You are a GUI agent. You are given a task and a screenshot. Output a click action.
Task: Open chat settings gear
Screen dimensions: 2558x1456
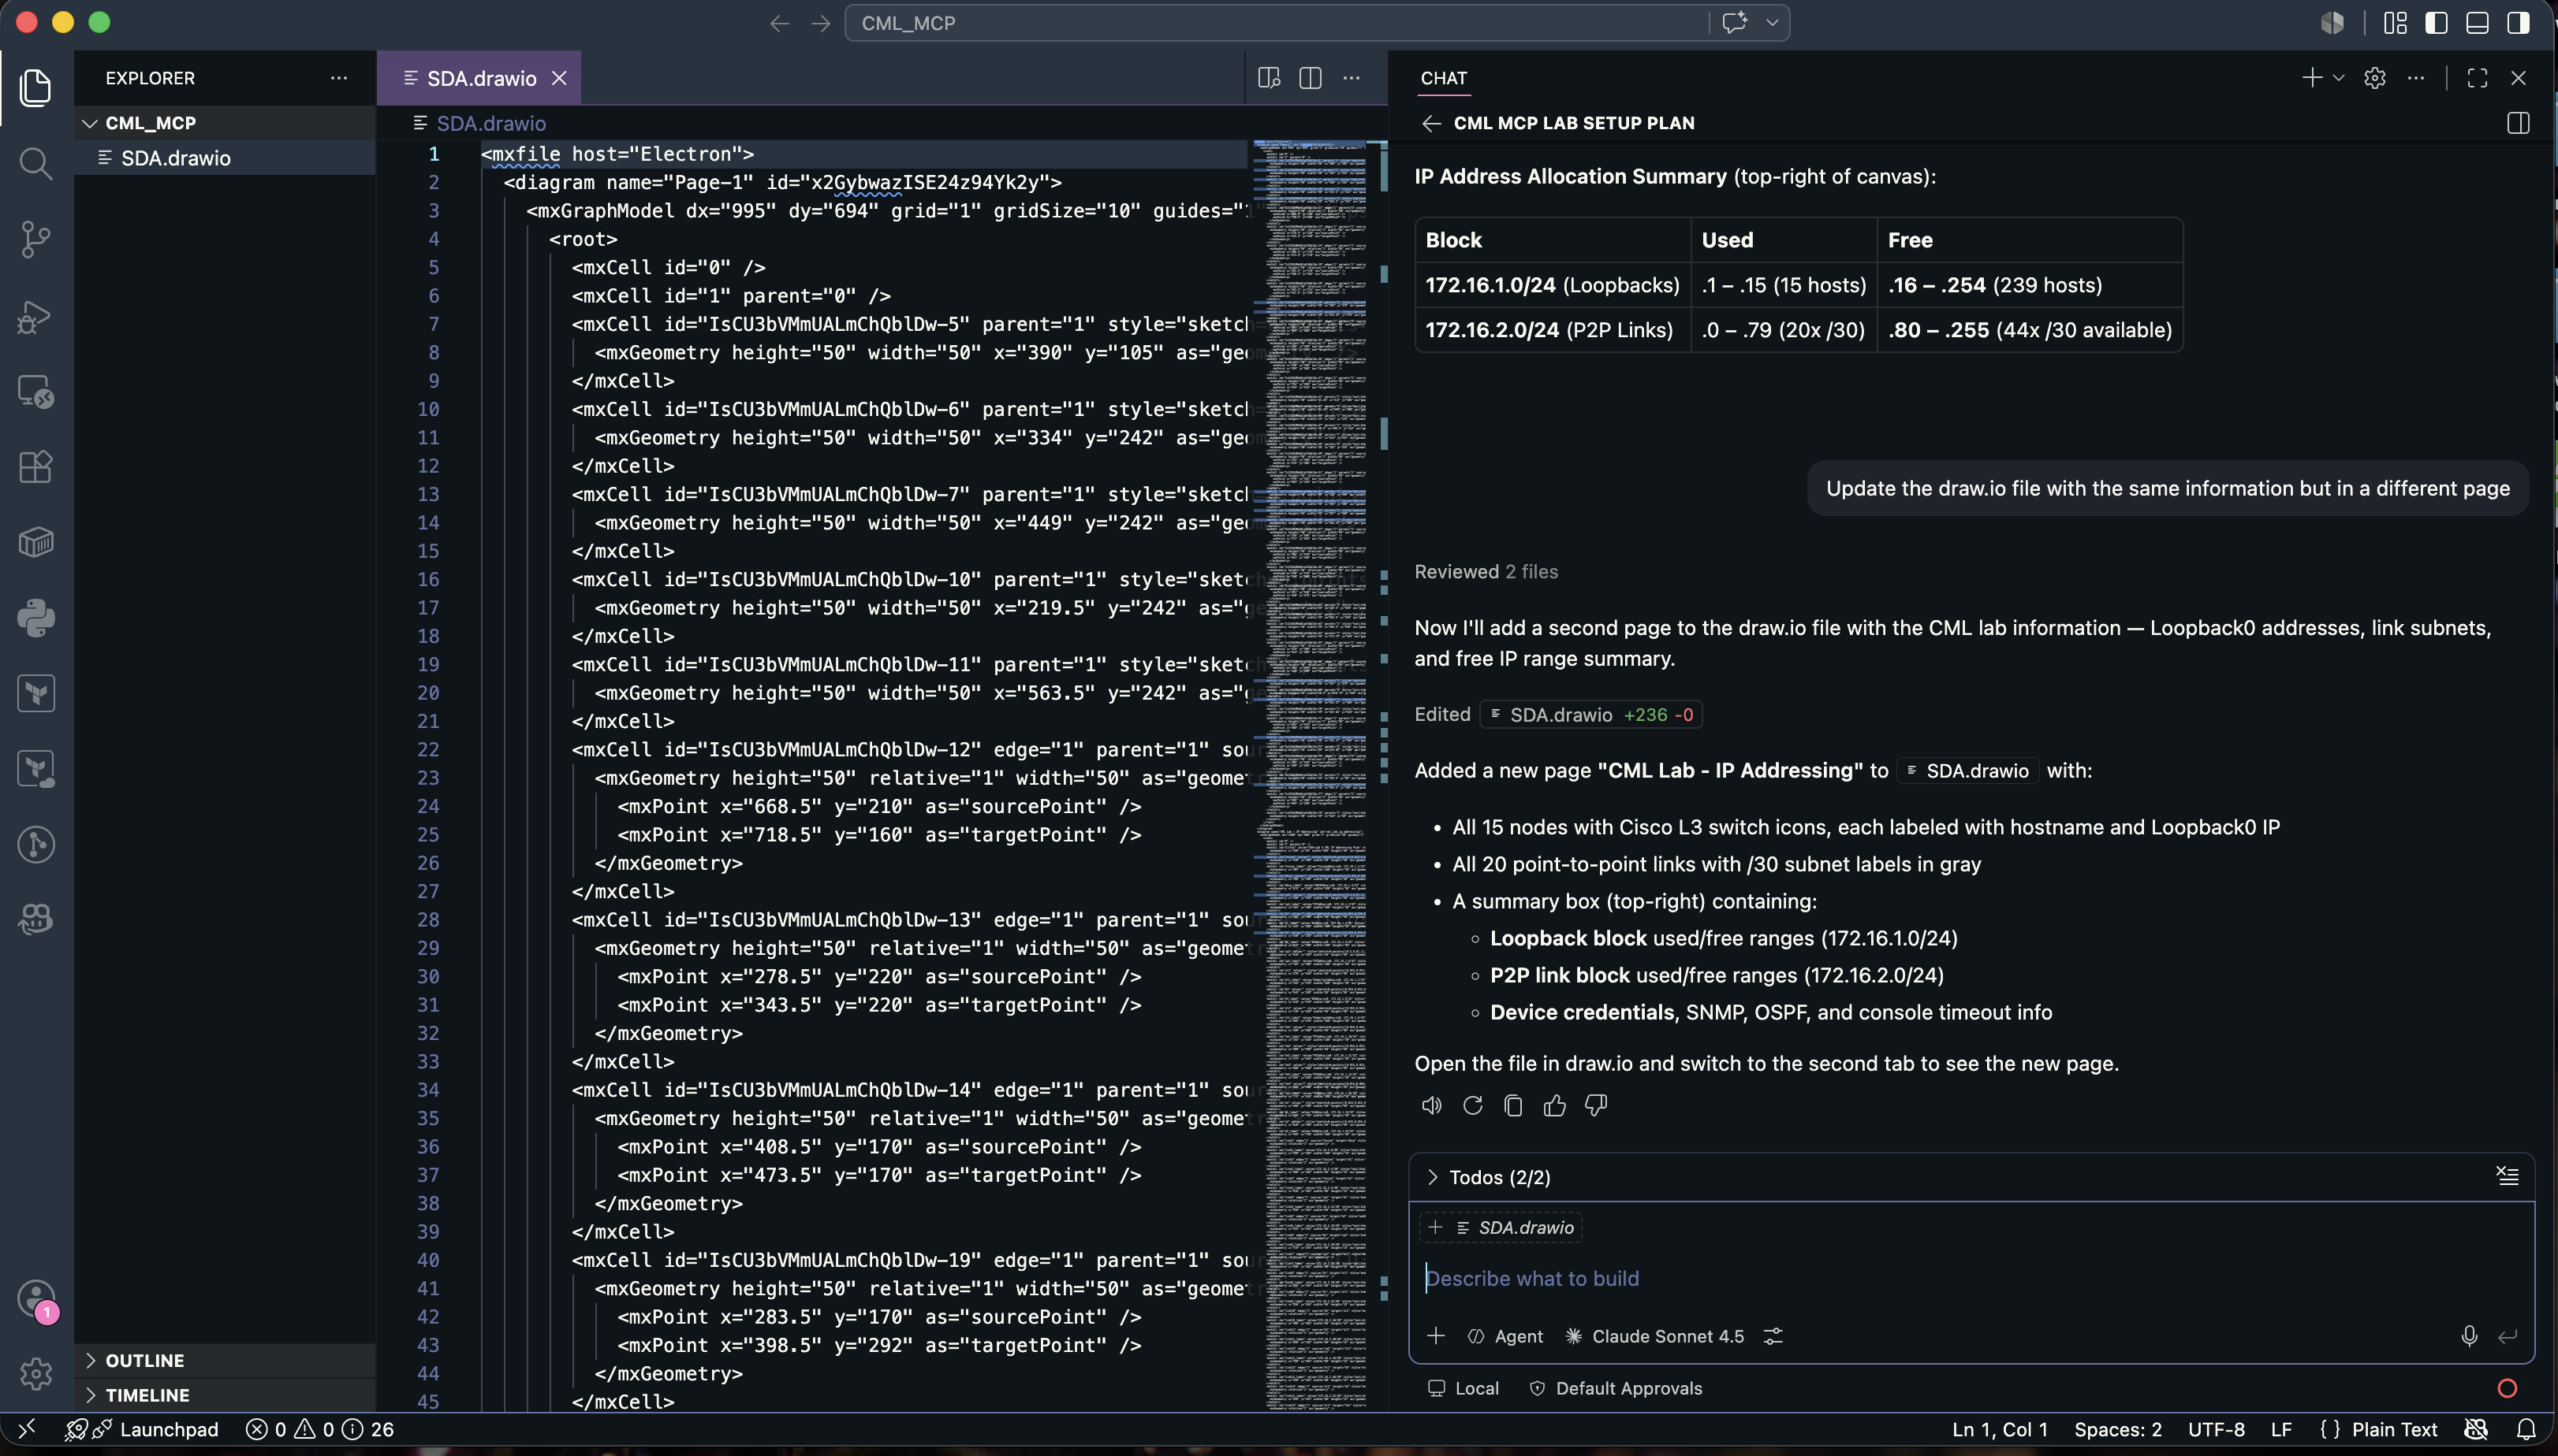pyautogui.click(x=2375, y=78)
